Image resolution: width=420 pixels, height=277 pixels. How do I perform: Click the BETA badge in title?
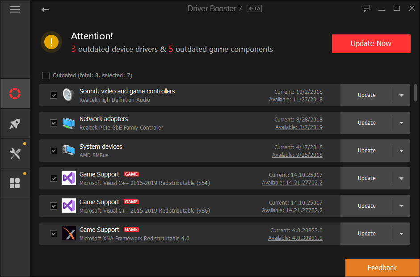254,8
